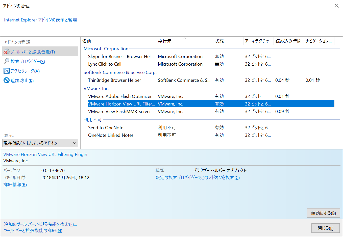The height and width of the screenshot is (237, 343).
Task: Click the Accelerators arrow icon
Action: click(x=7, y=71)
